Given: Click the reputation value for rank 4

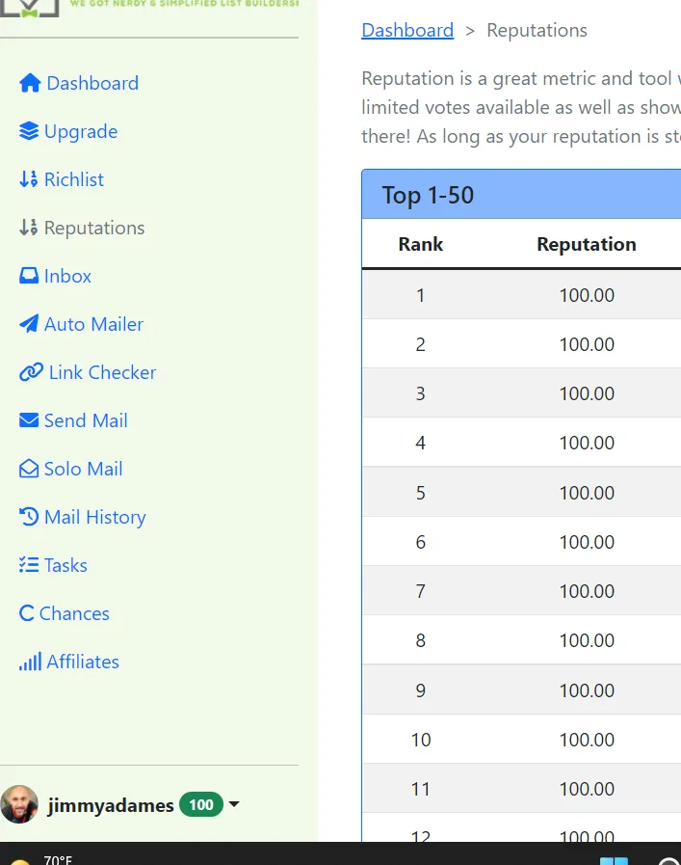Looking at the screenshot, I should (587, 443).
